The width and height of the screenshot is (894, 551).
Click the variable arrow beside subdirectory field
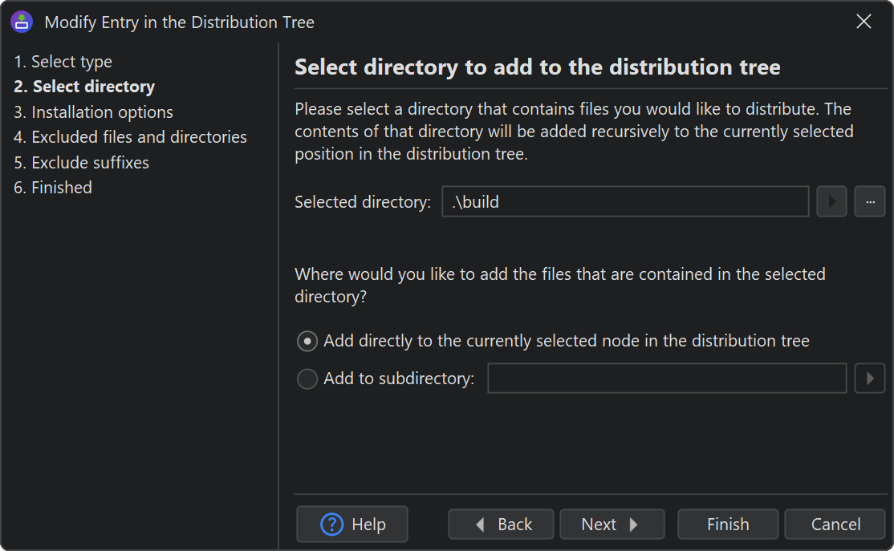tap(869, 379)
